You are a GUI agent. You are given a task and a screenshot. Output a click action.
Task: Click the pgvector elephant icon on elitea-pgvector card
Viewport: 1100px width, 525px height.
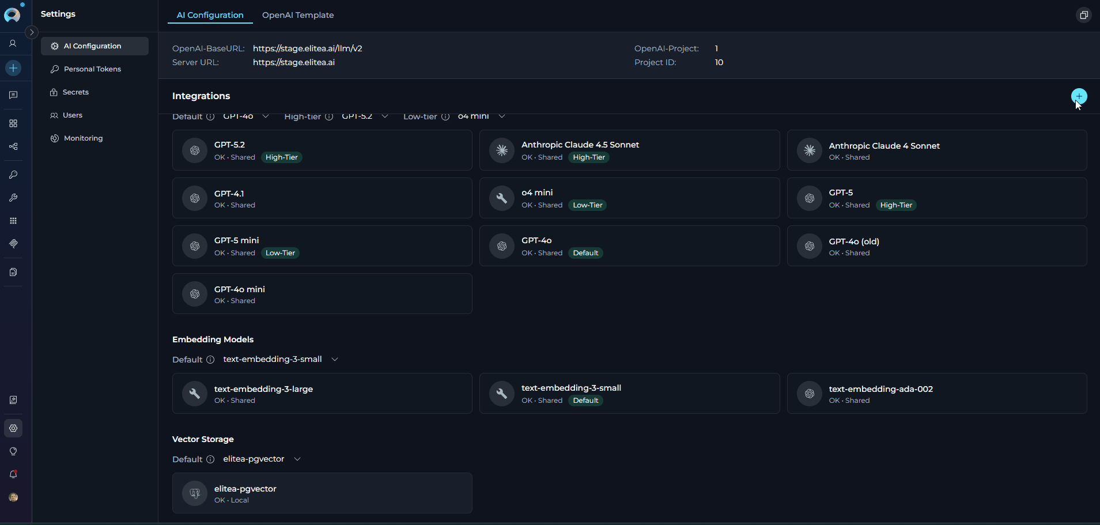[195, 493]
